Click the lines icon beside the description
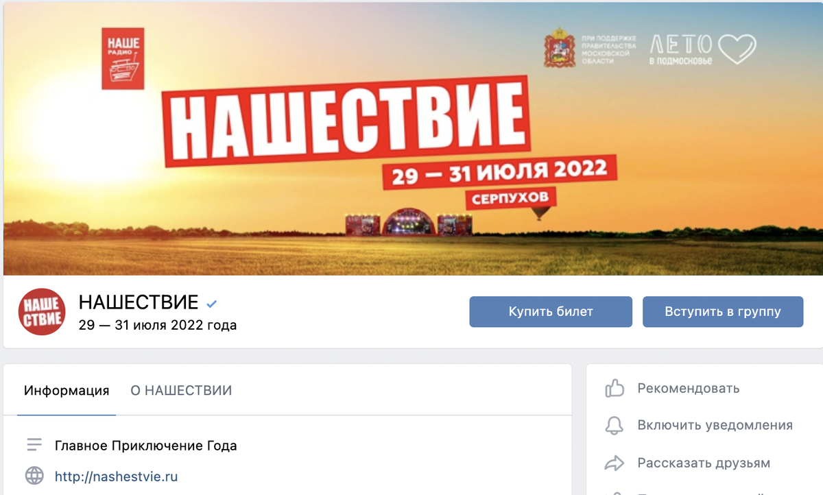The image size is (823, 495). tap(34, 446)
